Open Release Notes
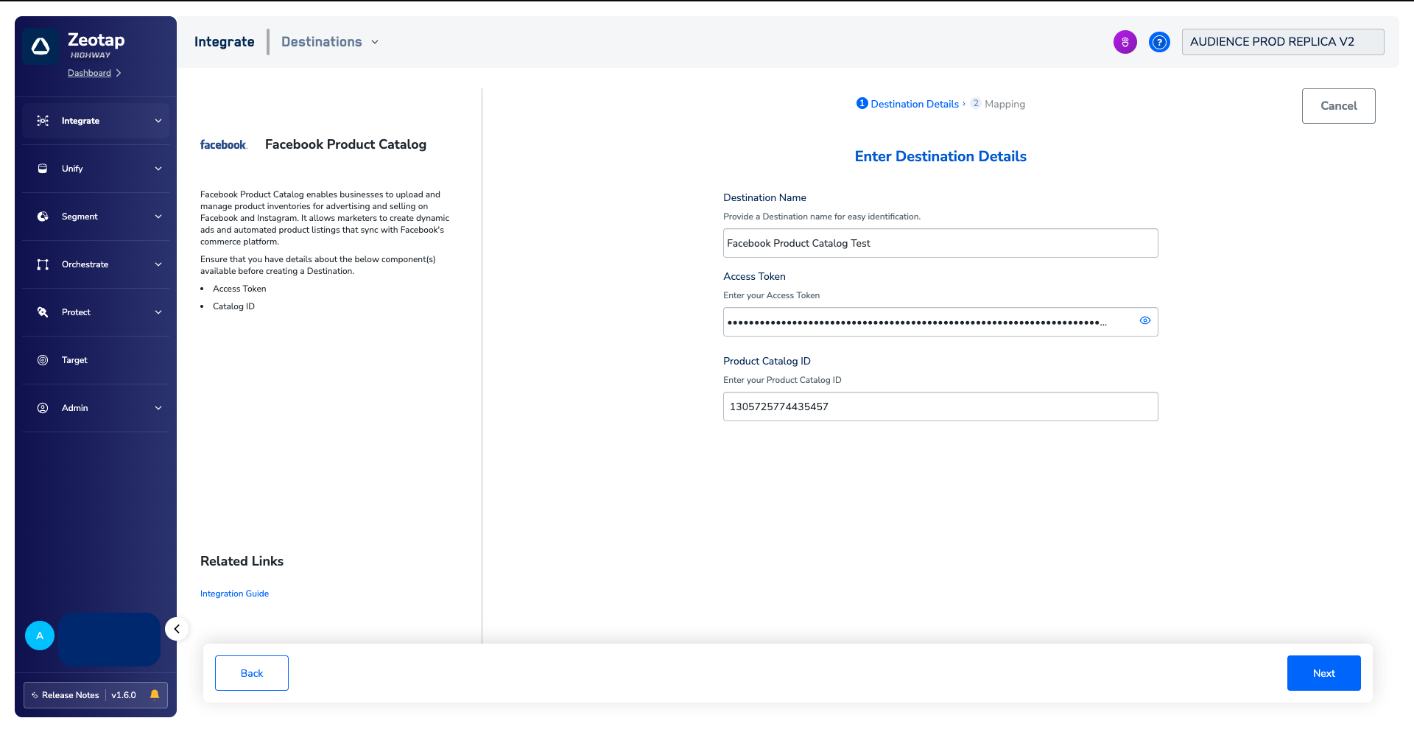This screenshot has width=1414, height=732. point(70,695)
